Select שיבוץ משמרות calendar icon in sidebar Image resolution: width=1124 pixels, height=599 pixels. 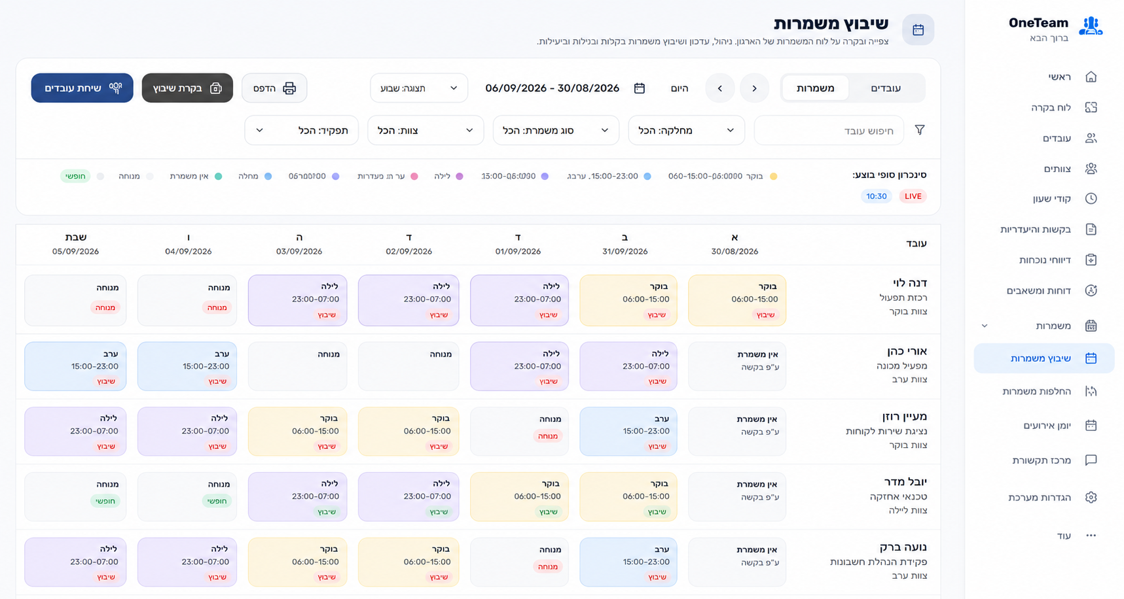(x=1091, y=358)
